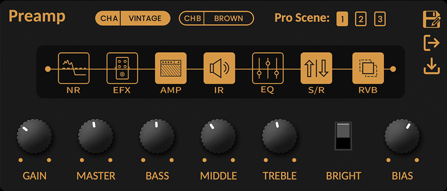Click the BIAS label text
The image size is (447, 191).
[x=402, y=176]
